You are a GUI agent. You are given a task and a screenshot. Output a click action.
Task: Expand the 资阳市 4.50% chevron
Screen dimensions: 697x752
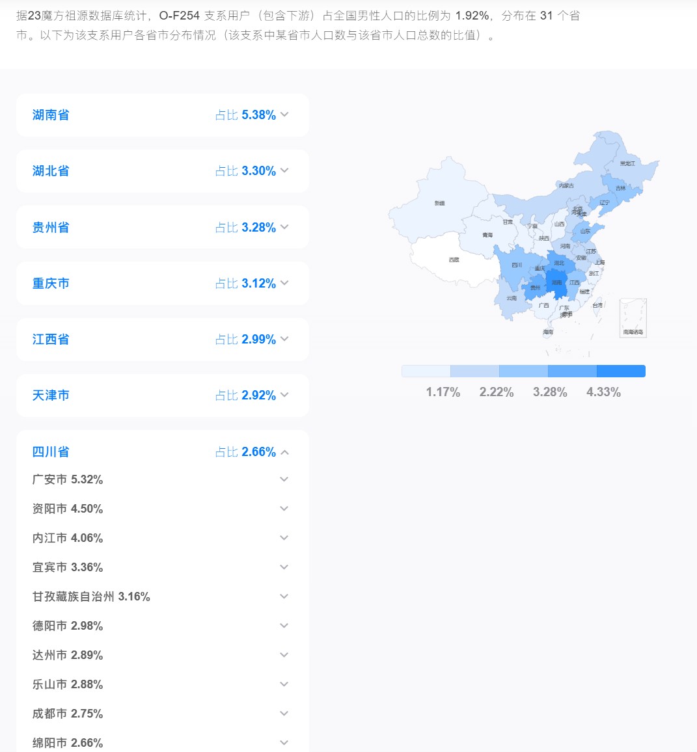284,509
